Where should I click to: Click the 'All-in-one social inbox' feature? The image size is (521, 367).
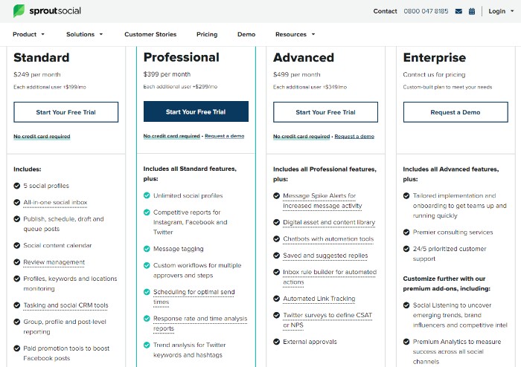coord(55,202)
